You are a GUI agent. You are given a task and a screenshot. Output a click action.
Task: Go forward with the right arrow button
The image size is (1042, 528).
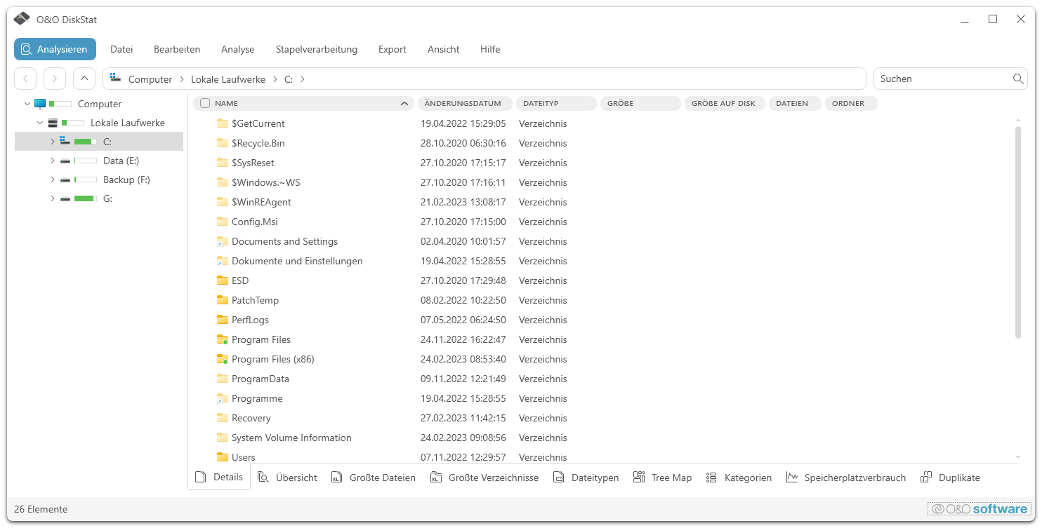pyautogui.click(x=55, y=79)
